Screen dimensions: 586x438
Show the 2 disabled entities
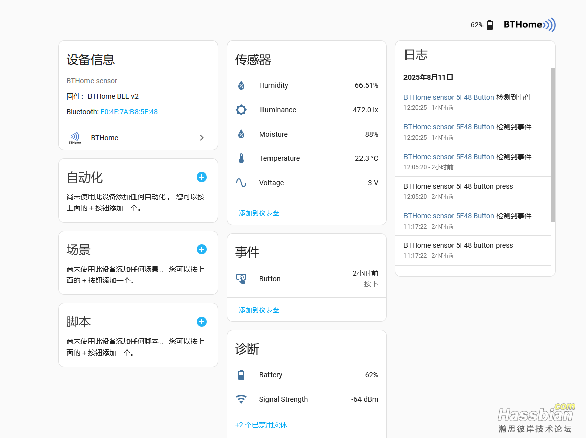[261, 425]
